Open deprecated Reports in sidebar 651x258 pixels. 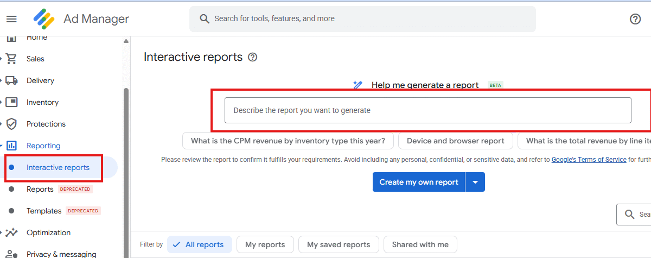coord(40,189)
